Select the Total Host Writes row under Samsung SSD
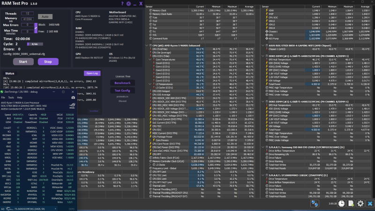The height and width of the screenshot is (211, 375). (x=318, y=165)
